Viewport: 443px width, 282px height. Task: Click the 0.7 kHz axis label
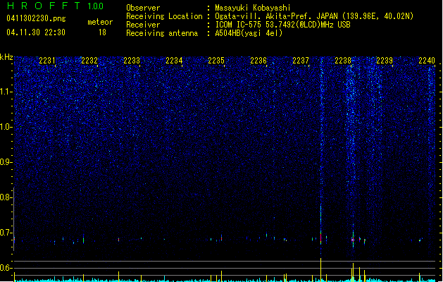6,233
